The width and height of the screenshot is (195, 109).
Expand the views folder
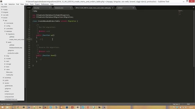(5, 69)
